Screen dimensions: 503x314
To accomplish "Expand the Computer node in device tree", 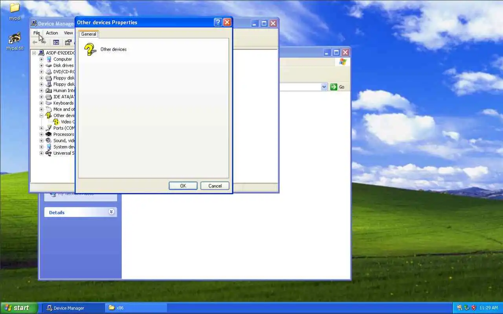I will coord(41,59).
